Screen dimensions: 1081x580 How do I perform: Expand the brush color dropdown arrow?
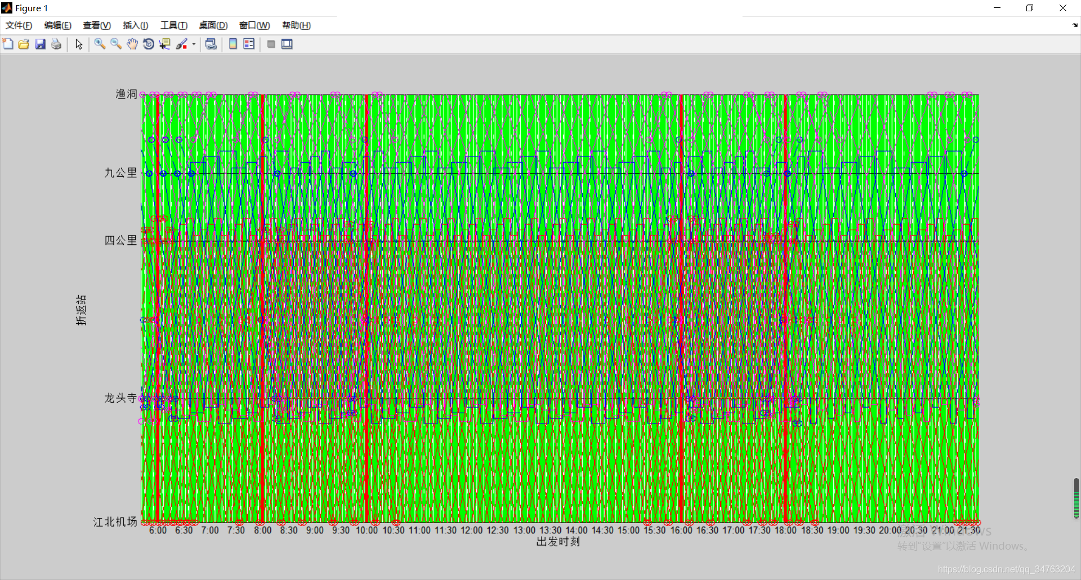click(194, 44)
